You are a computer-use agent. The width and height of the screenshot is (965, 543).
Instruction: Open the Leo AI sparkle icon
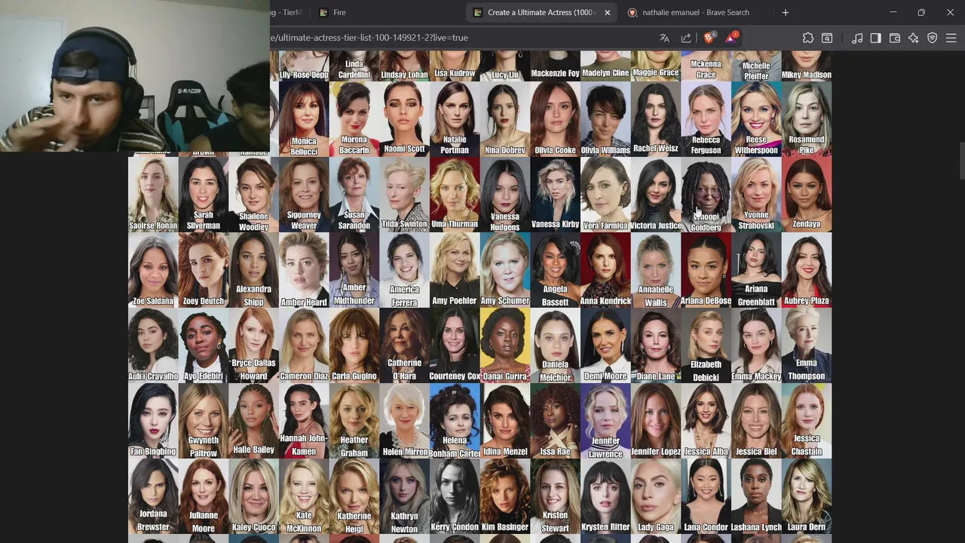(914, 38)
